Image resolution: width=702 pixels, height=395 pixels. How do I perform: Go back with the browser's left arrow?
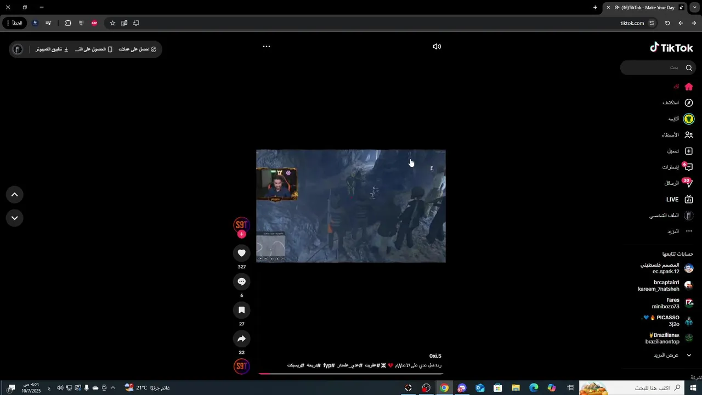pos(681,23)
